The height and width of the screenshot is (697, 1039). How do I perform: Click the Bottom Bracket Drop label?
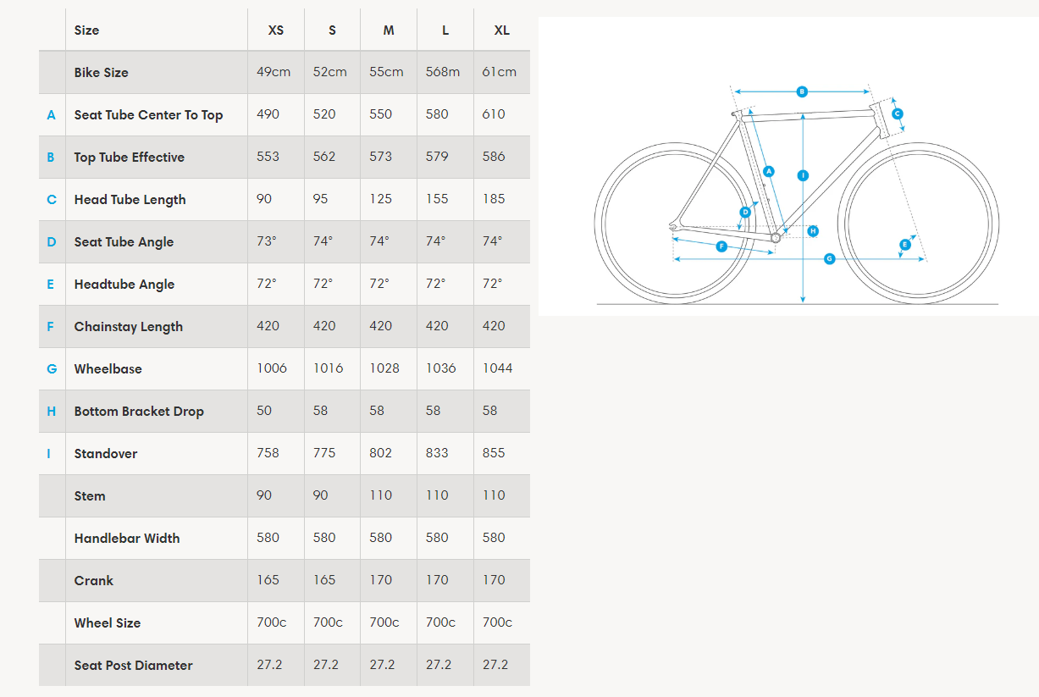(x=139, y=411)
